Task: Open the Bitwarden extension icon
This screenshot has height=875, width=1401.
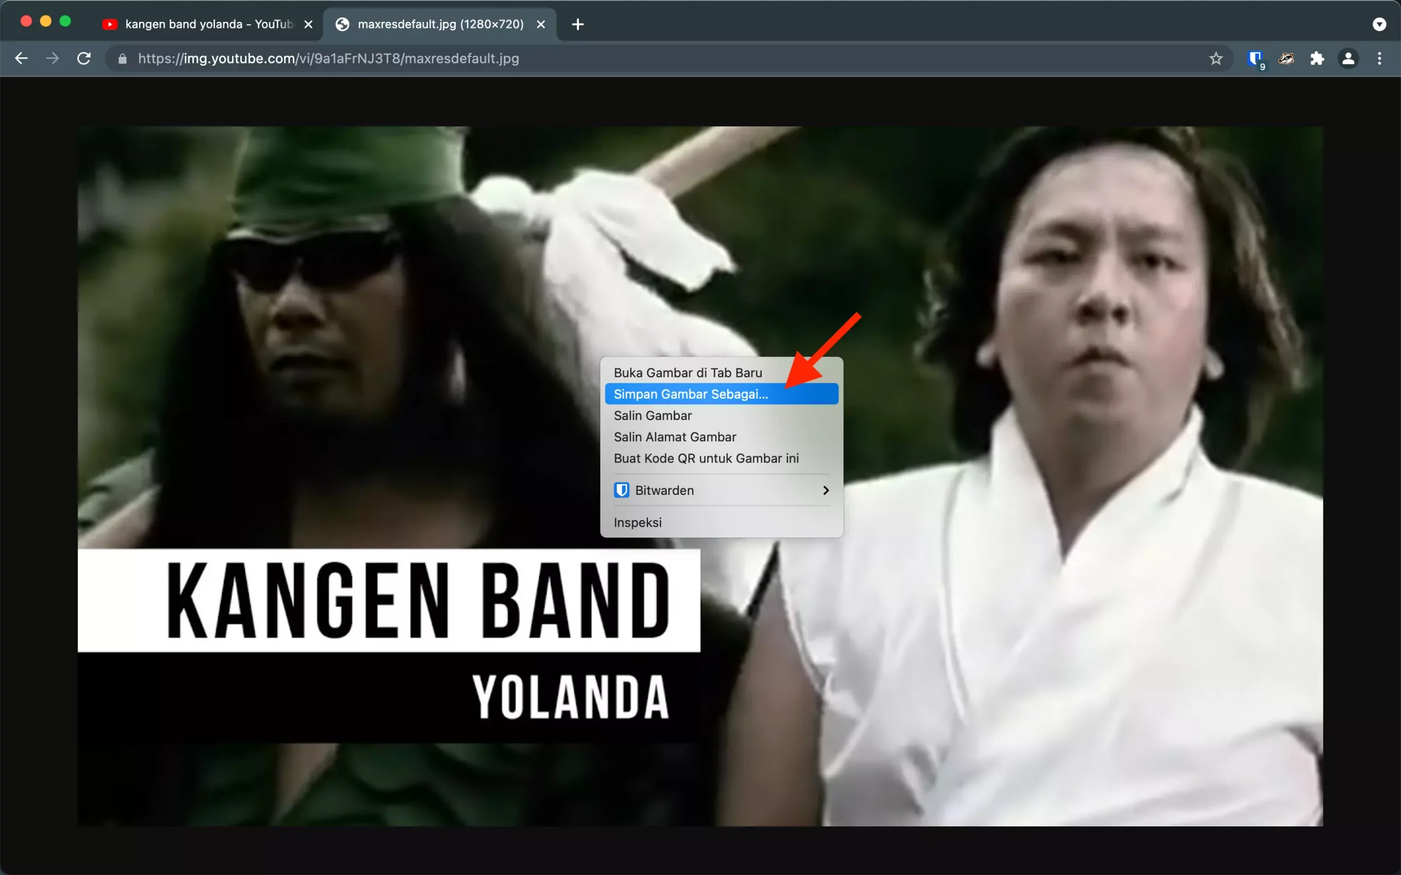Action: pyautogui.click(x=1254, y=58)
